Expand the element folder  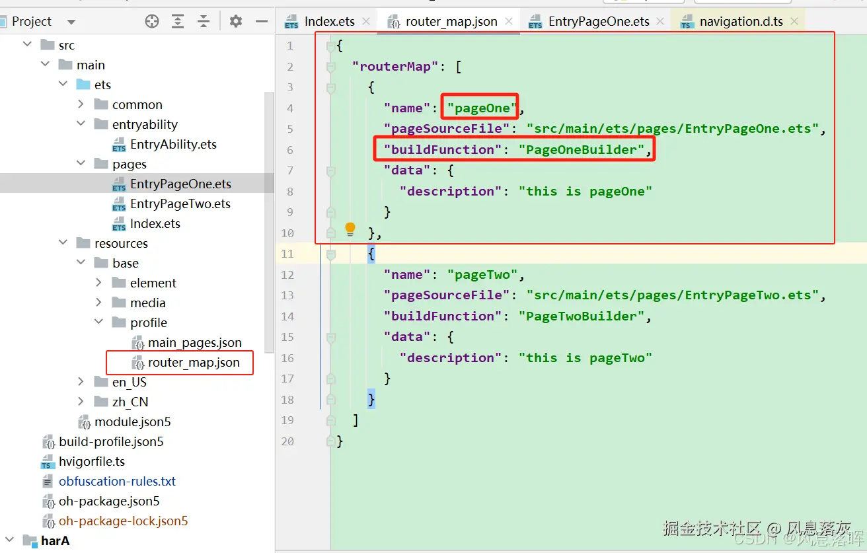pos(98,282)
